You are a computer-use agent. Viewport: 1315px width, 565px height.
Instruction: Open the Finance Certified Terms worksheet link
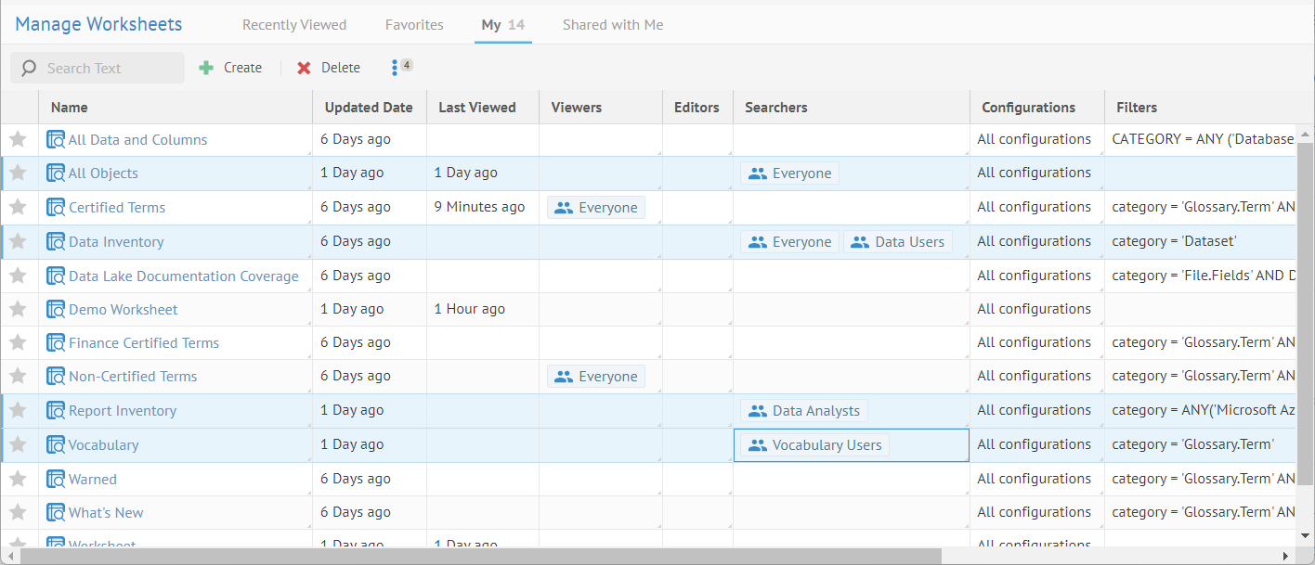pyautogui.click(x=144, y=343)
